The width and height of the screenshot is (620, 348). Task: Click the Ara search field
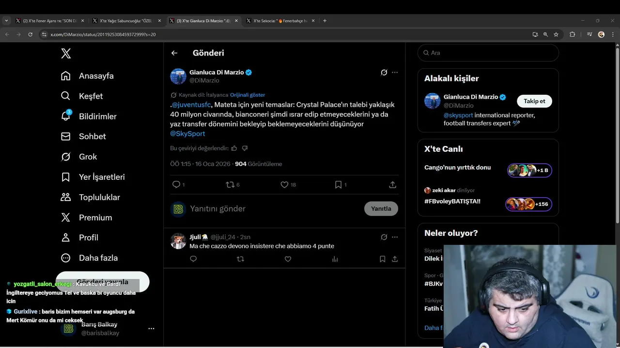[x=488, y=53]
